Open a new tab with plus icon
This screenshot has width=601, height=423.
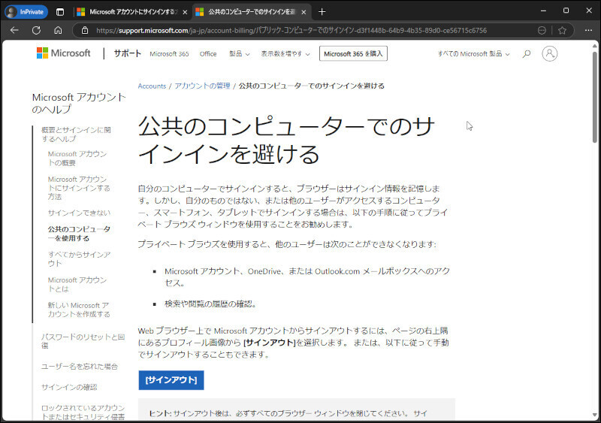(x=322, y=12)
